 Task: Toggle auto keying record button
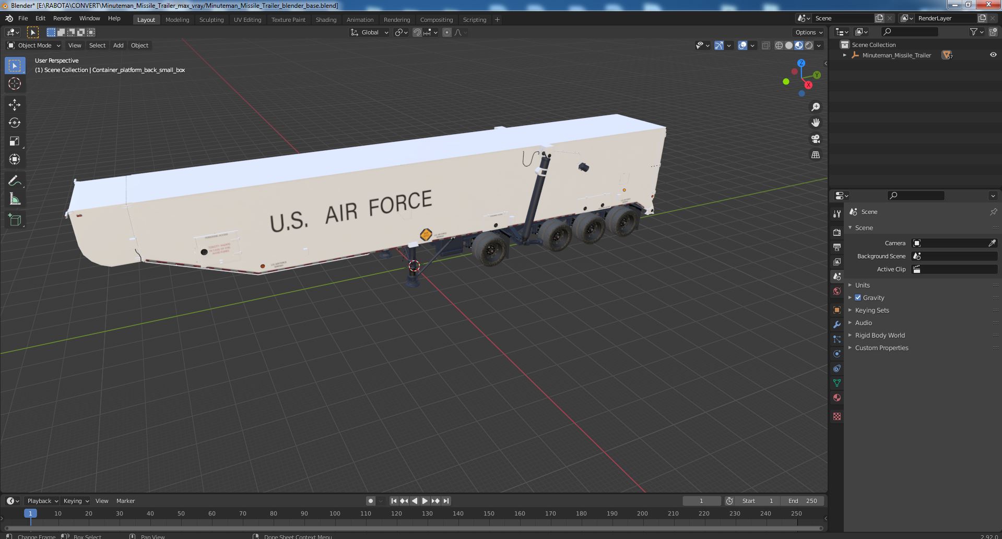click(x=371, y=501)
